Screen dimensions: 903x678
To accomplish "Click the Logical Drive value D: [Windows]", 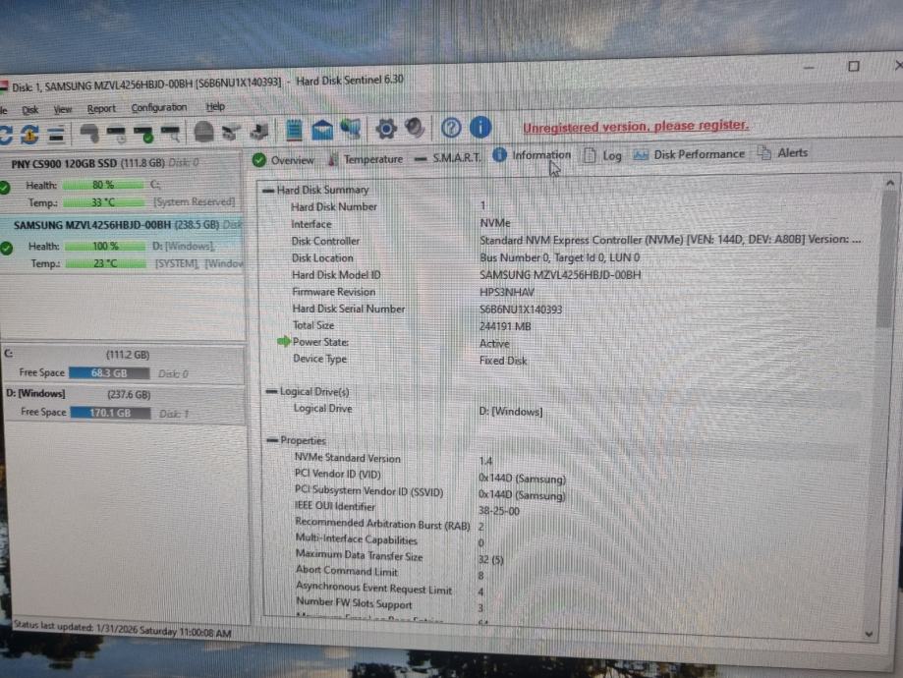I will (x=511, y=412).
